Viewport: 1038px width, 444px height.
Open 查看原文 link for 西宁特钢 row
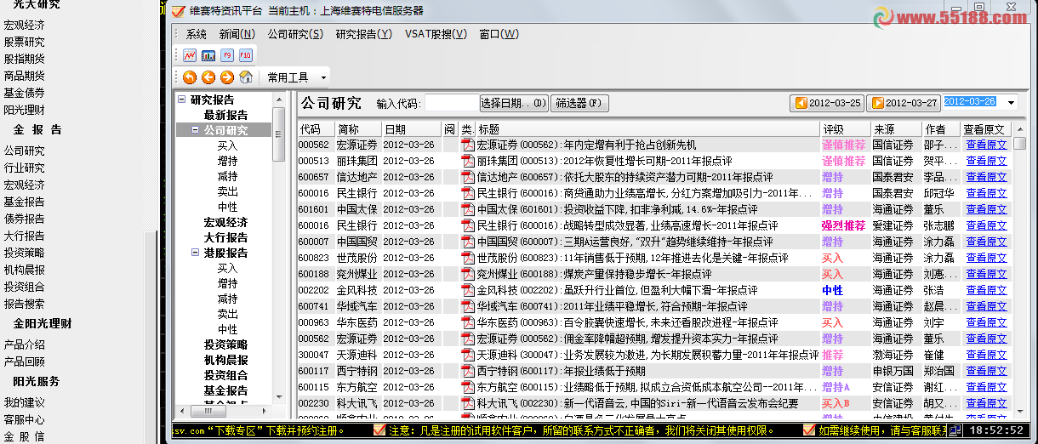tap(986, 371)
